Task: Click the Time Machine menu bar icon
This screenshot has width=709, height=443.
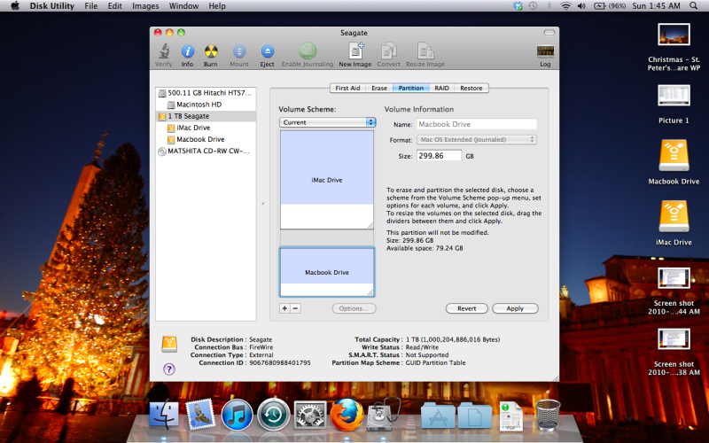Action: [x=534, y=6]
